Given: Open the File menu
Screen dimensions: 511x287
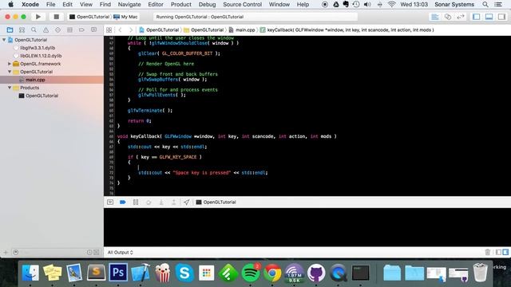Looking at the screenshot, I should [x=50, y=5].
